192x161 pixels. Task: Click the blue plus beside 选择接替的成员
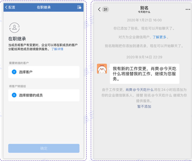click(x=14, y=95)
